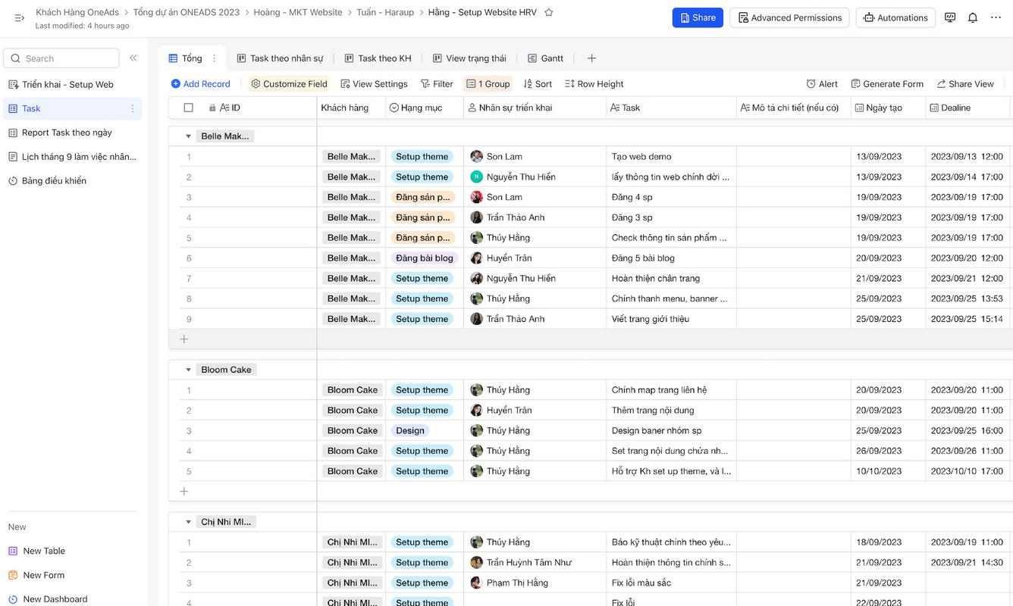Screen dimensions: 1013x606
Task: Open the 1 Group settings
Action: [x=488, y=84]
